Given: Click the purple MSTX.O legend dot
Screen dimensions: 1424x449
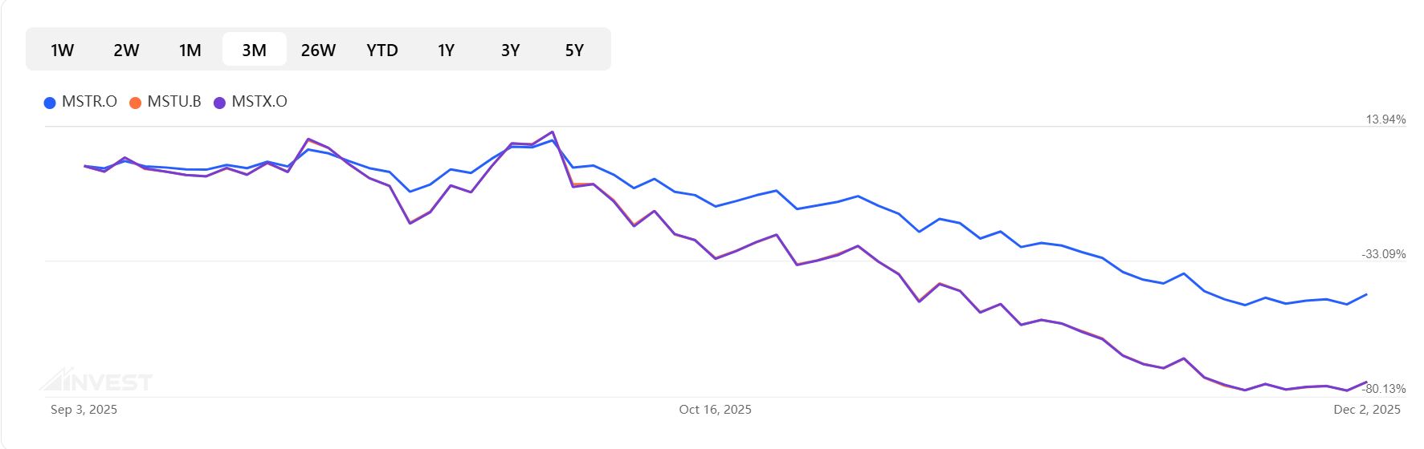Looking at the screenshot, I should 219,103.
